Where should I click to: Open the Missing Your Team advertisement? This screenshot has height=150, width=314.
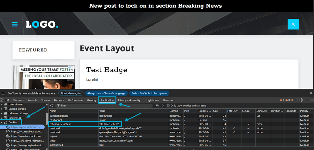tap(44, 77)
